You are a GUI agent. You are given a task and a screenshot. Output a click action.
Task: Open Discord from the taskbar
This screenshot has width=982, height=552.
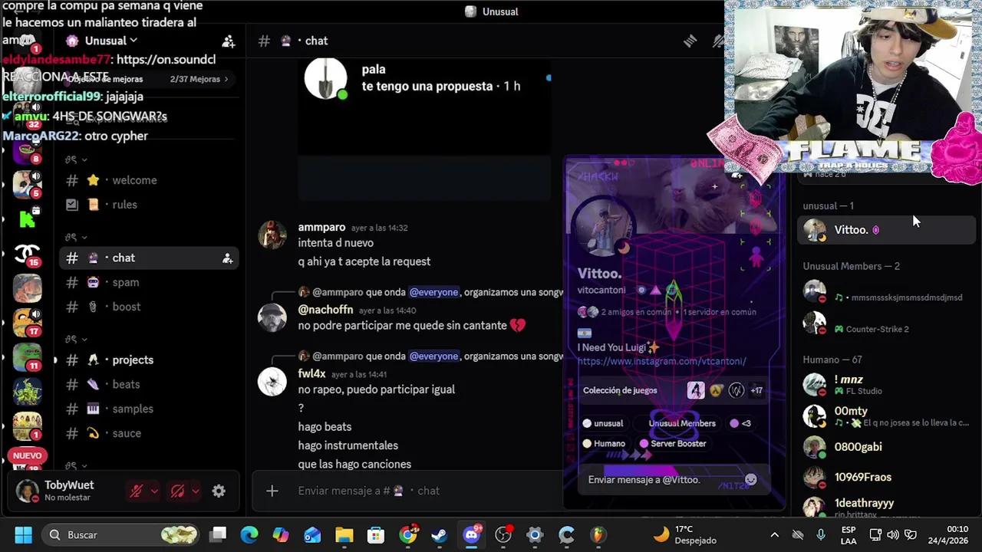(472, 534)
